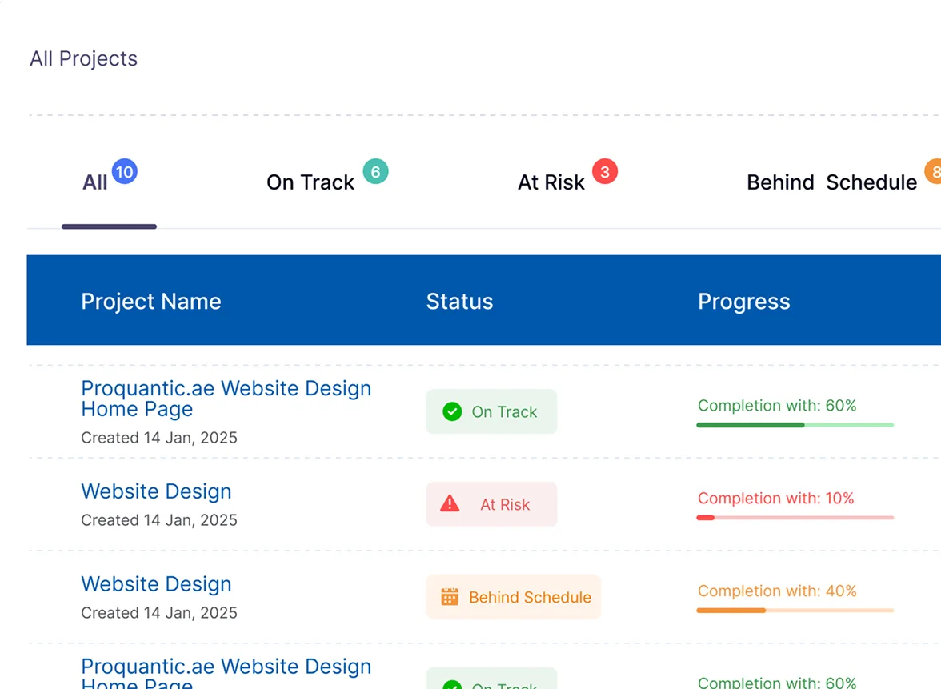
Task: Click the green 6 count badge
Action: (x=376, y=172)
